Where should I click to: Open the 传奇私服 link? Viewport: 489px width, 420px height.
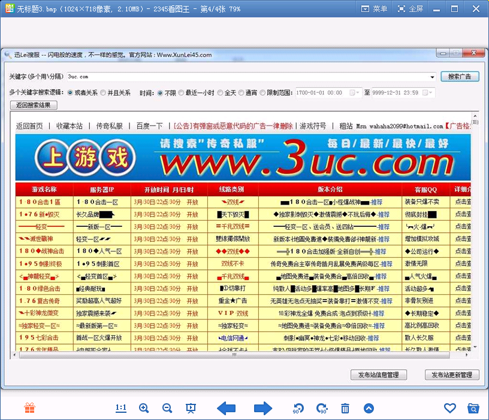pos(110,126)
